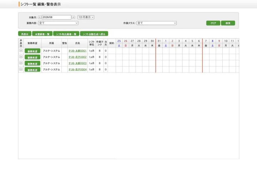This screenshot has width=257, height=171.
Task: Click the 検索 button
Action: (228, 23)
